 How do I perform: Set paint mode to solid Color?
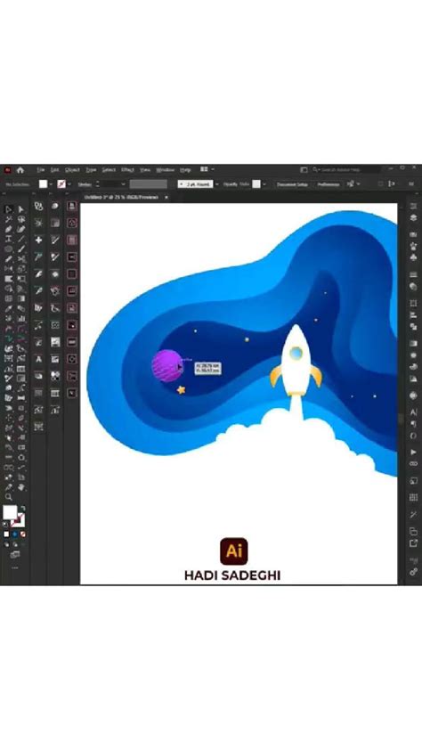coord(7,534)
